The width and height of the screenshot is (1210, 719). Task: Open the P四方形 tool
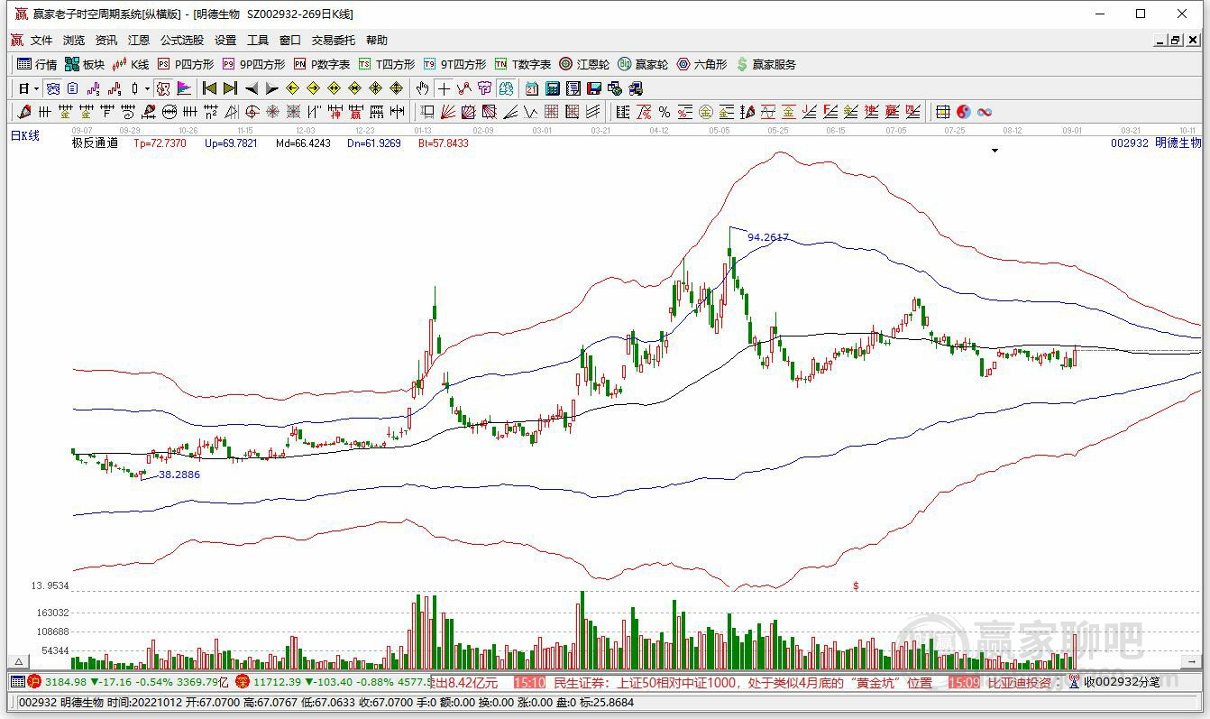[186, 64]
